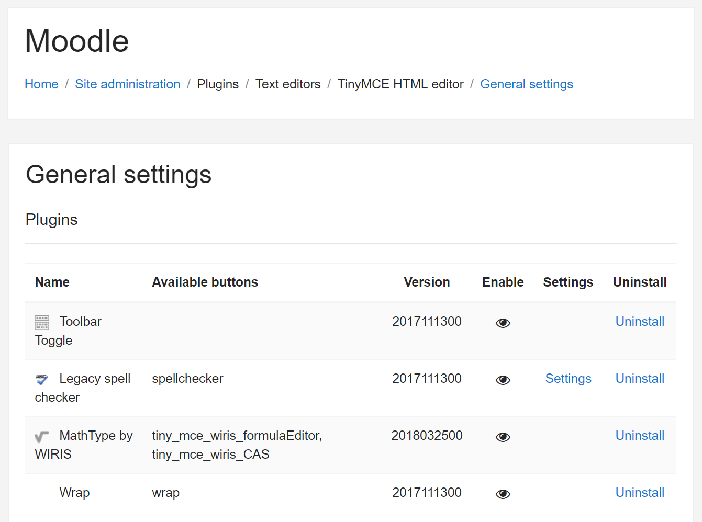Uninstall the Legacy spell checker plugin
The height and width of the screenshot is (522, 702).
point(640,379)
